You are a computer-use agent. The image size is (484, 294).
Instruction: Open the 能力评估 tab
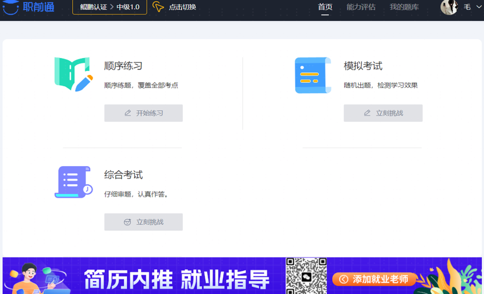[361, 7]
